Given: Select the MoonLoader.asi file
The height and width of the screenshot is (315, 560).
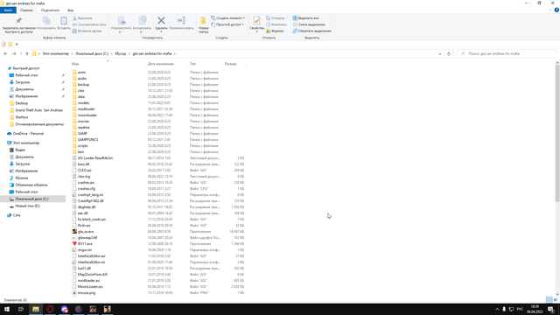Looking at the screenshot, I should point(90,286).
